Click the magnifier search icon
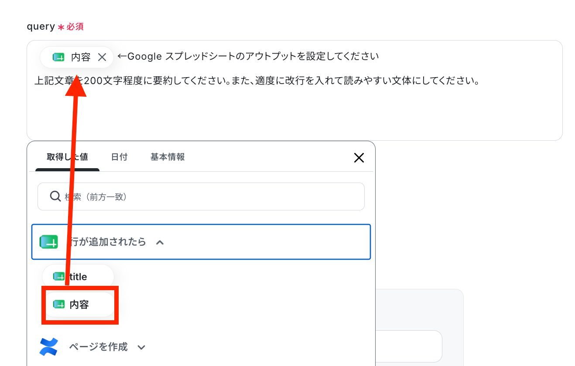 point(55,197)
